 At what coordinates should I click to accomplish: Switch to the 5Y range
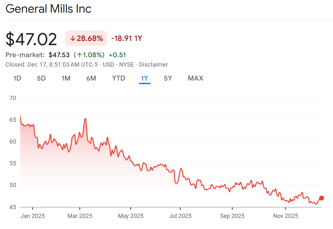pyautogui.click(x=168, y=78)
